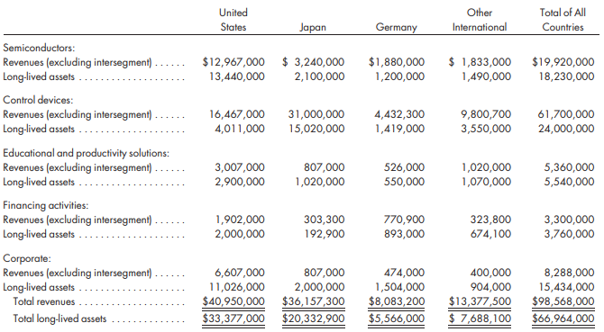Click the Germany column header

[397, 27]
